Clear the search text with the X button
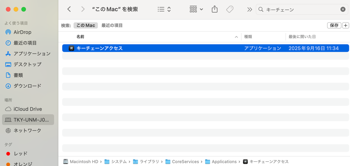The image size is (350, 166). point(343,9)
